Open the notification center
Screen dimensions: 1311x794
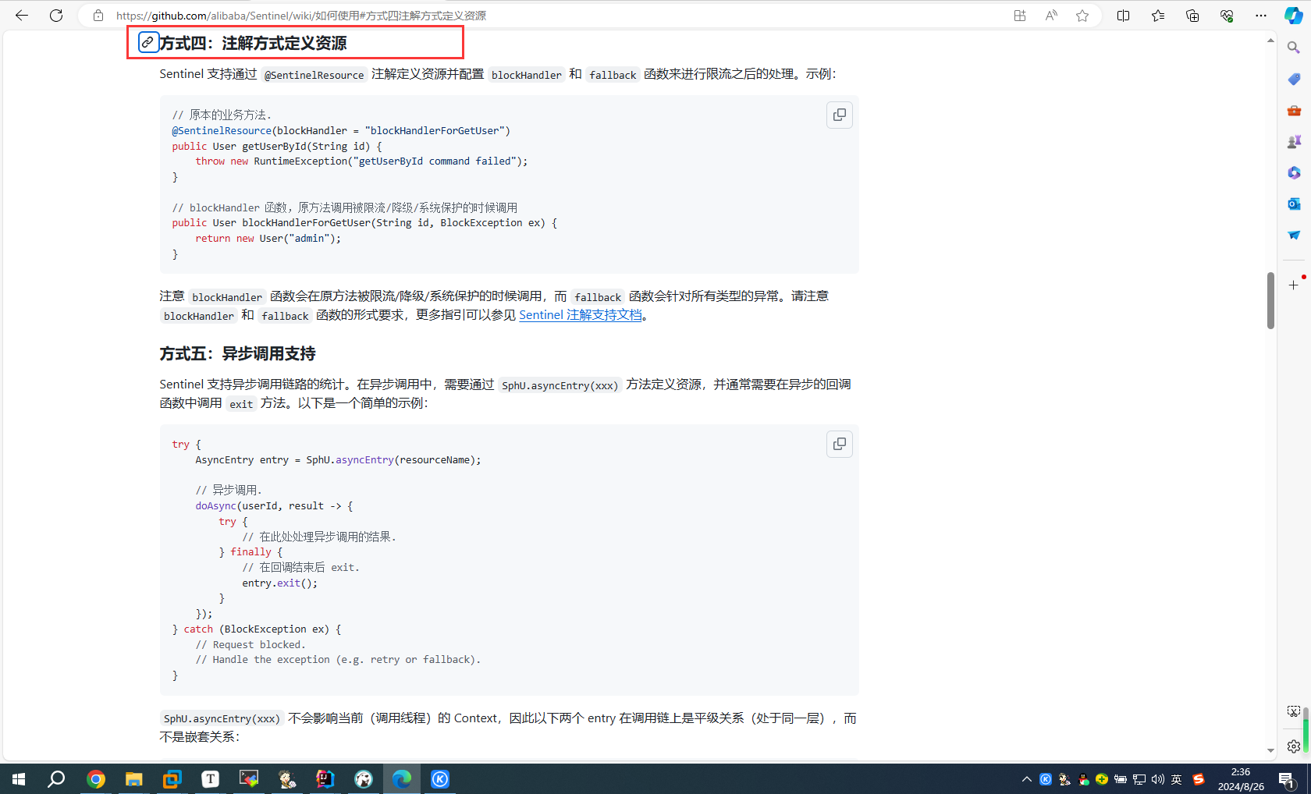pos(1287,778)
